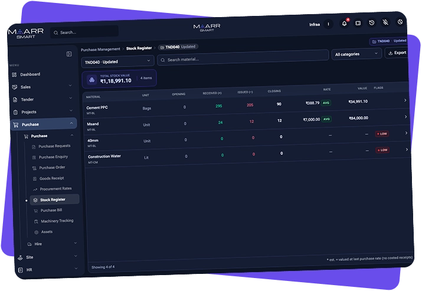Open the notifications bell icon
This screenshot has width=422, height=291.
tap(344, 24)
